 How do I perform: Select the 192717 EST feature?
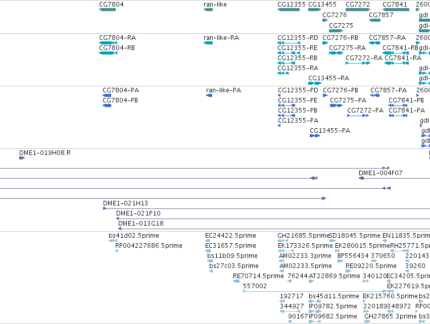pos(282,301)
